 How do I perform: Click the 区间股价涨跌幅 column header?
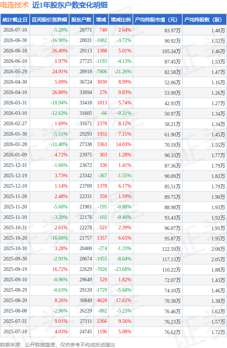[49, 19]
